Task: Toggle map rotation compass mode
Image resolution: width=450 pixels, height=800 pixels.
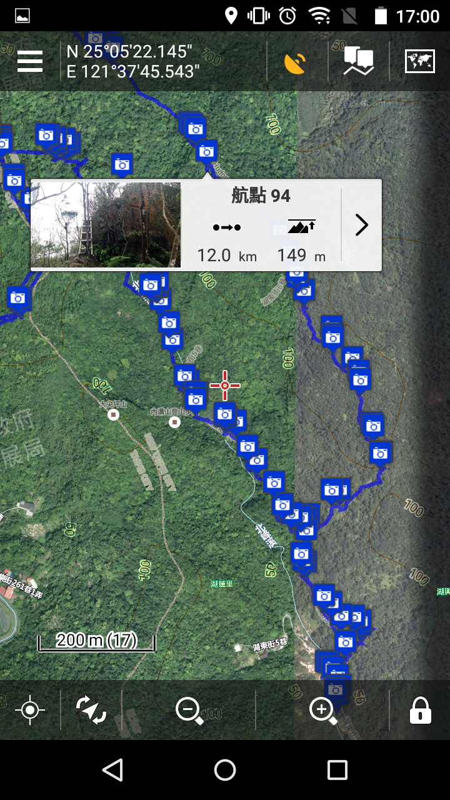Action: coord(91,710)
